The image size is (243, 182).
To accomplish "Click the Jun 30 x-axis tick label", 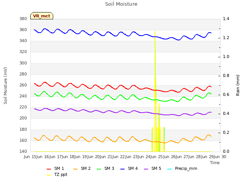I will tap(220, 157).
